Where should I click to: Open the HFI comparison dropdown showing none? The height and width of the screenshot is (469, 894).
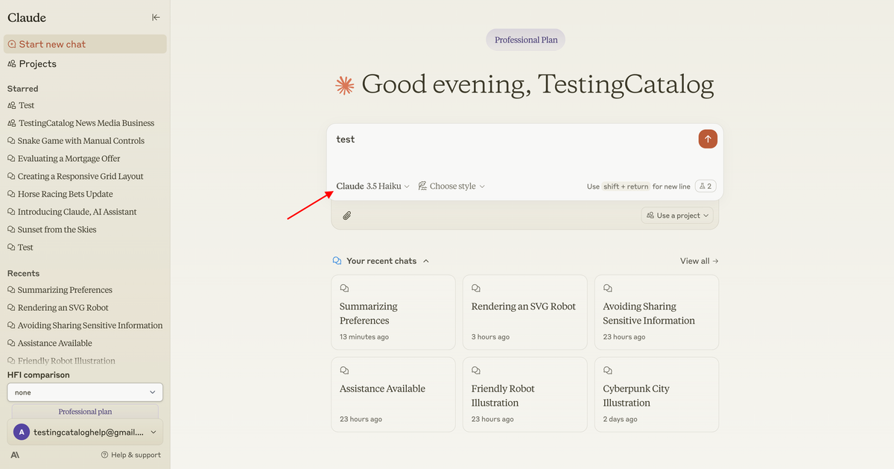click(x=84, y=391)
